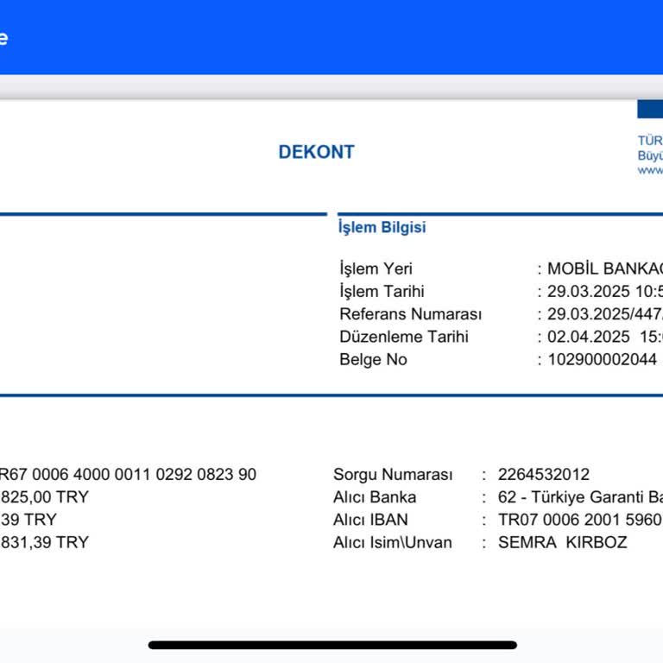Tap the Alıcı IBAN value starting TR07
Viewport: 663px width, 663px height.
(580, 520)
